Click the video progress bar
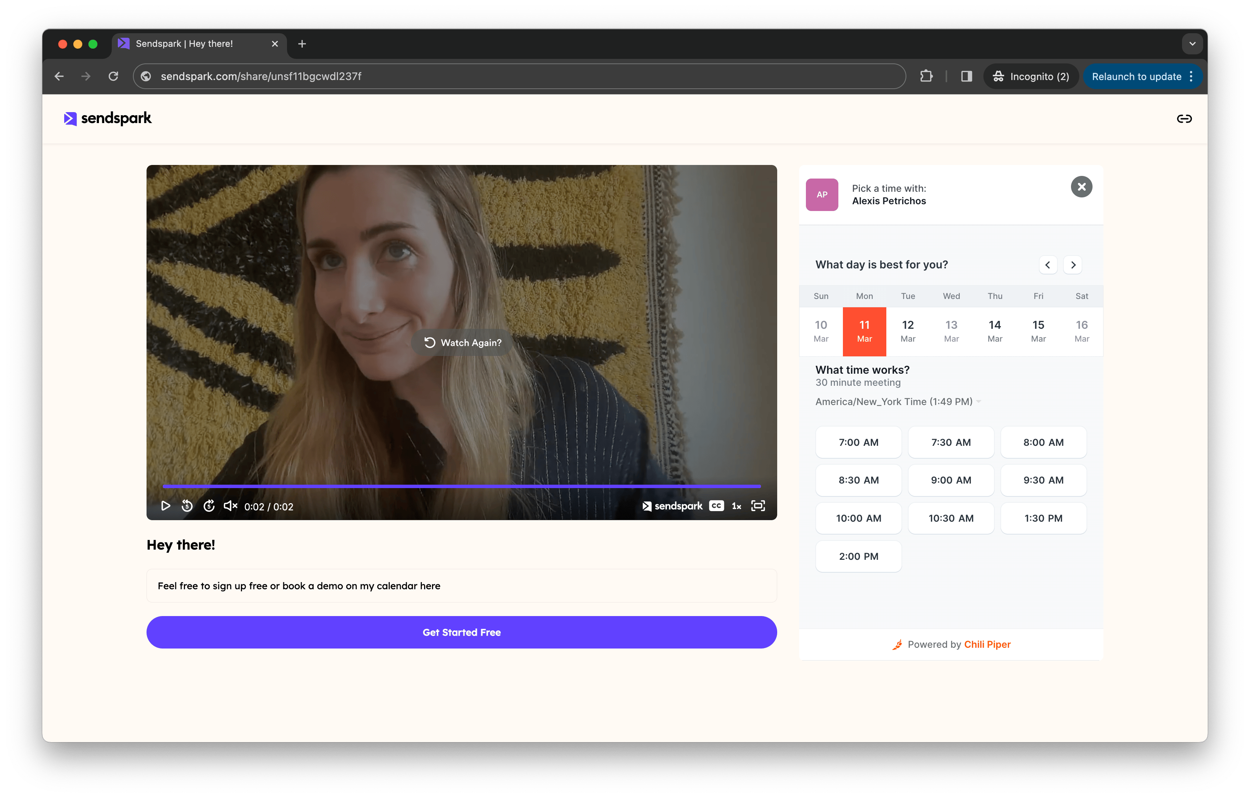Image resolution: width=1250 pixels, height=798 pixels. (461, 486)
